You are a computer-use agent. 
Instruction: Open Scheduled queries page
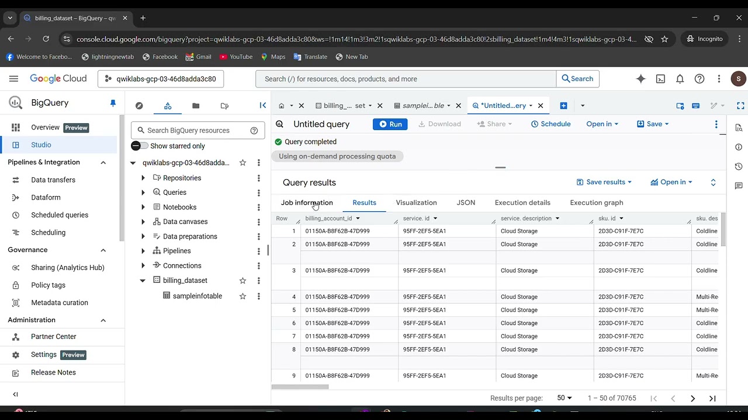[x=60, y=215]
